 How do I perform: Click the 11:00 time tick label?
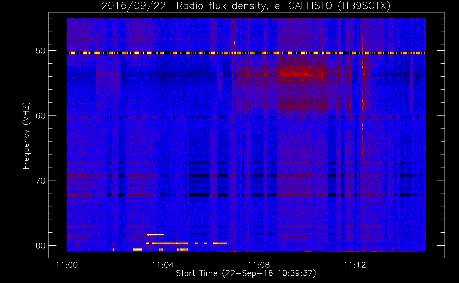point(67,265)
